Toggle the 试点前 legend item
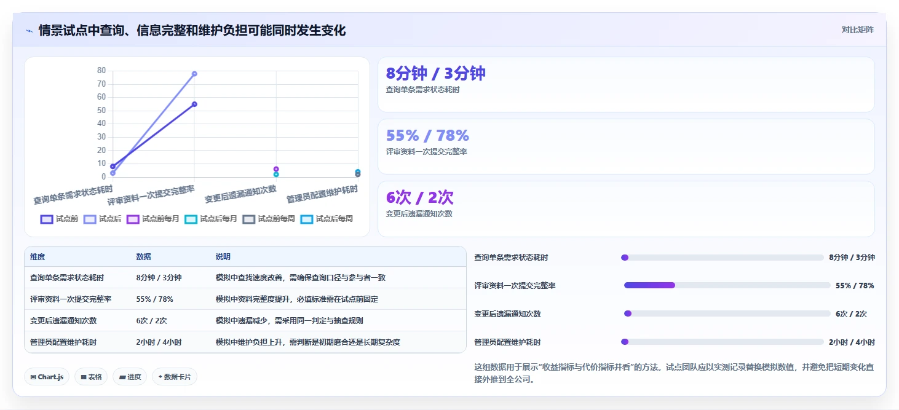Screen dimensions: 899x410 60,219
